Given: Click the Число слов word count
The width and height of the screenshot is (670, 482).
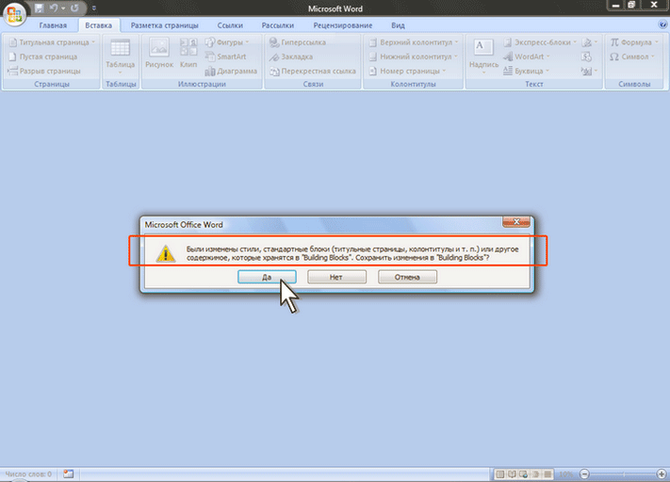Looking at the screenshot, I should [28, 474].
